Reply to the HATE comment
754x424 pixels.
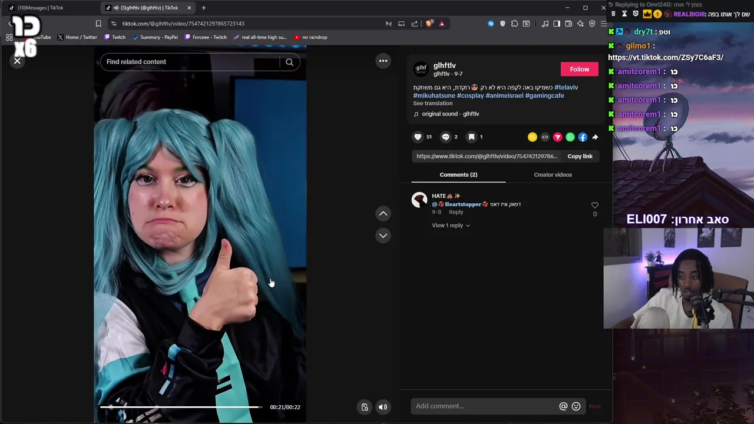click(x=456, y=212)
